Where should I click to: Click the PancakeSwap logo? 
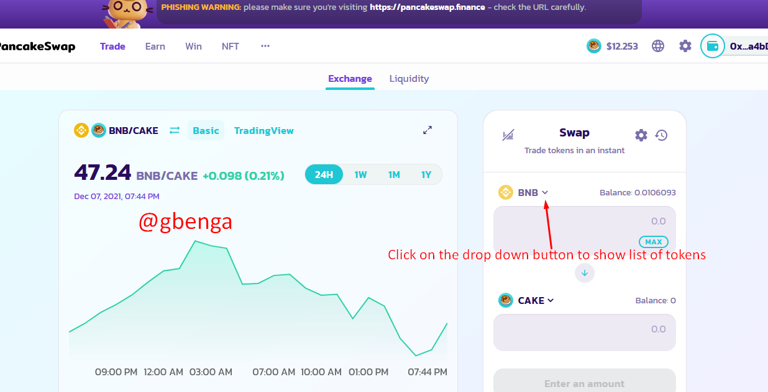[x=37, y=47]
